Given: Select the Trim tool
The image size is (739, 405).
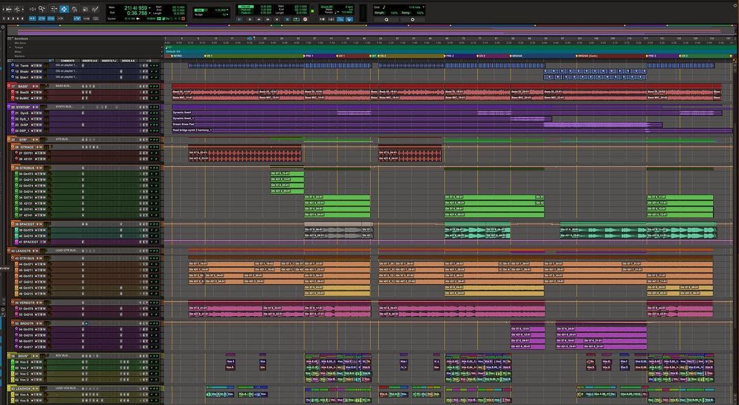Looking at the screenshot, I should click(53, 9).
